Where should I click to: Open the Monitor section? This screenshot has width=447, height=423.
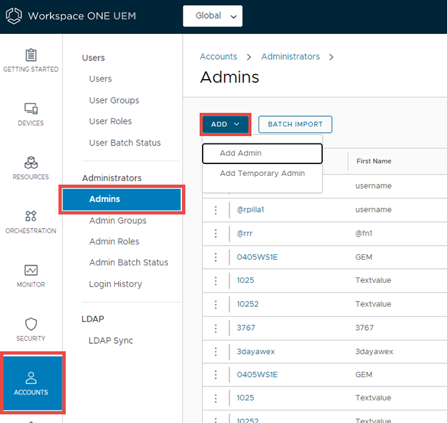coord(31,276)
